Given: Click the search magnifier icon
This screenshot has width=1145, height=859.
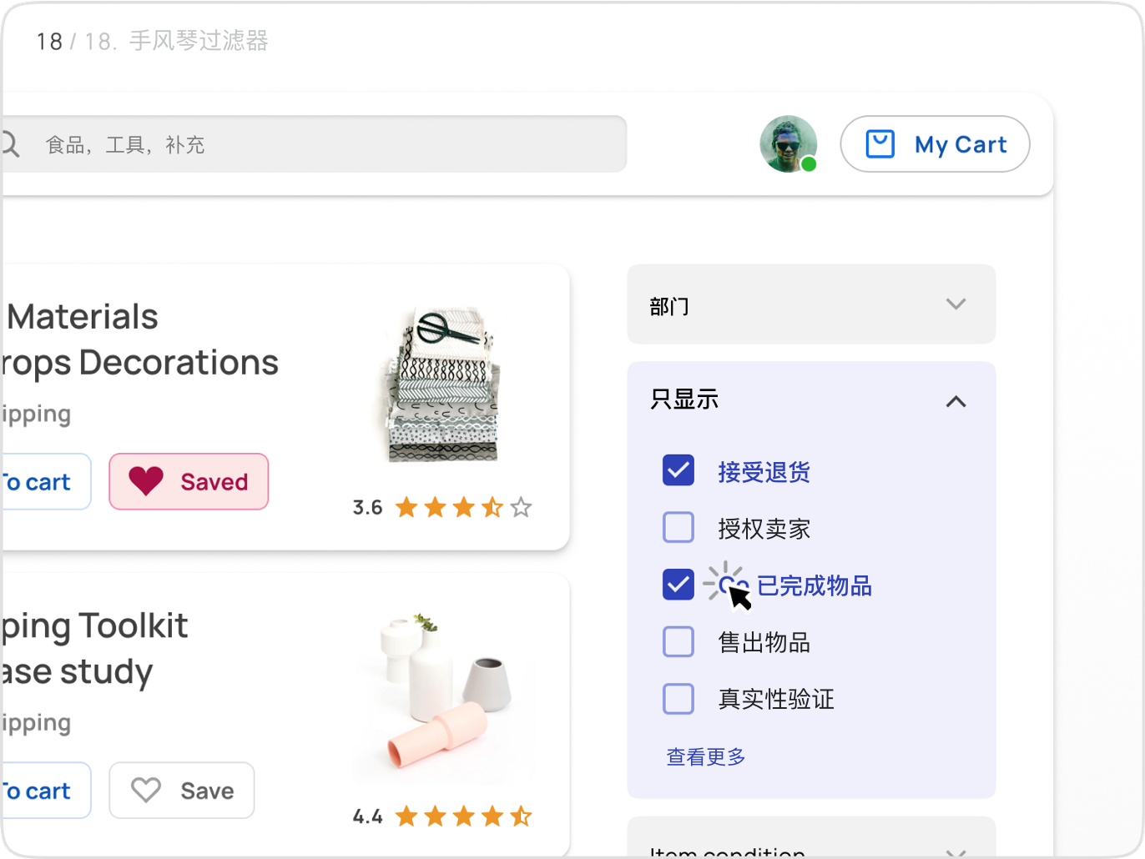Looking at the screenshot, I should click(x=10, y=144).
